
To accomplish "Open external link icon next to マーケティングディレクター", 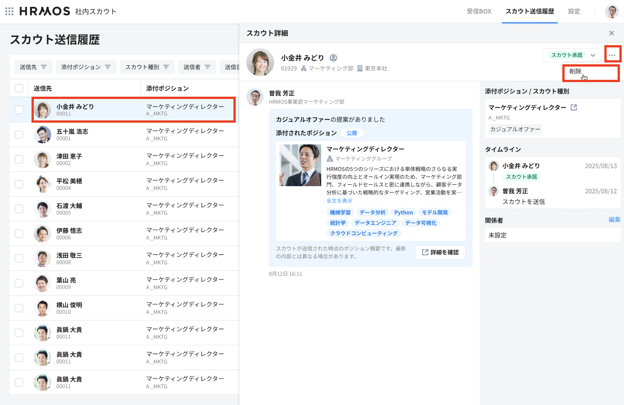I will coord(574,108).
